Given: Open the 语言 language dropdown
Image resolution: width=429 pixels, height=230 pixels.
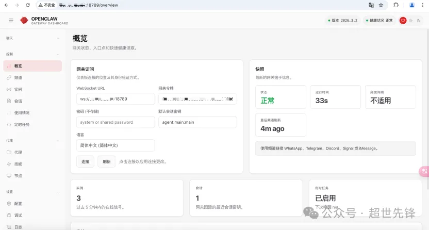Looking at the screenshot, I should pos(115,145).
